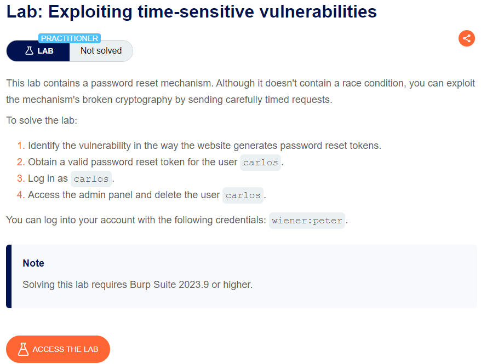This screenshot has height=364, width=481.
Task: Click the 'Access the admin panel' step text
Action: pos(124,195)
